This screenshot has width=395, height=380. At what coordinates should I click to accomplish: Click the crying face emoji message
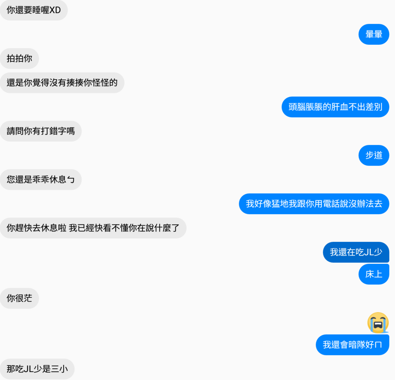(x=378, y=323)
